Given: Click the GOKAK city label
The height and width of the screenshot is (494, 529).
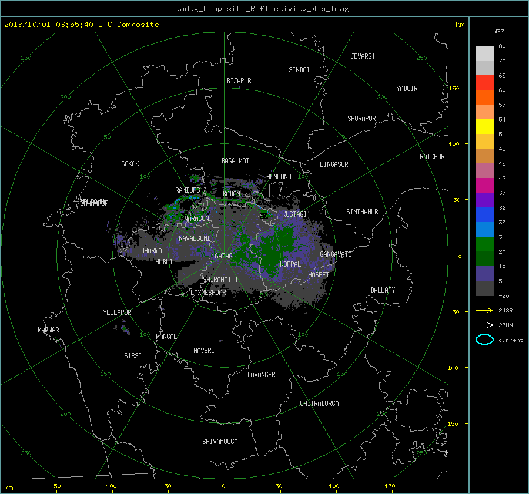Looking at the screenshot, I should click(130, 163).
